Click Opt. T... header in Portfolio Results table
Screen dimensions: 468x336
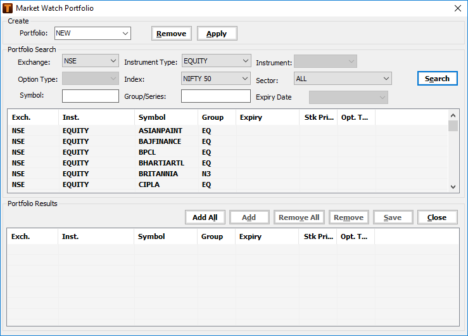356,236
